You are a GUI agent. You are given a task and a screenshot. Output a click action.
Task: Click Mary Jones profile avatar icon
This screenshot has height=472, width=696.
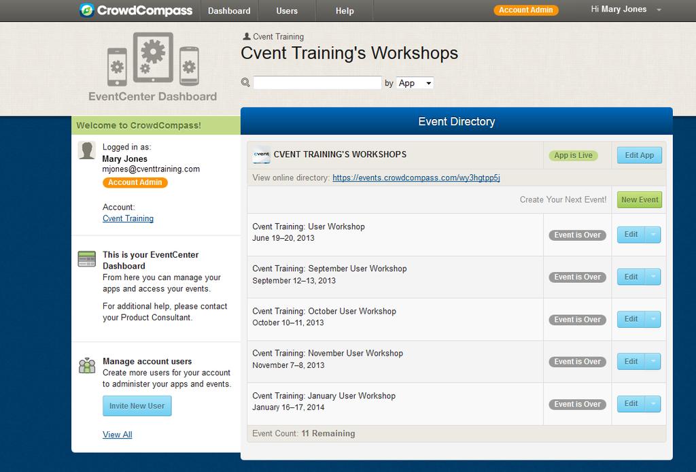click(86, 150)
